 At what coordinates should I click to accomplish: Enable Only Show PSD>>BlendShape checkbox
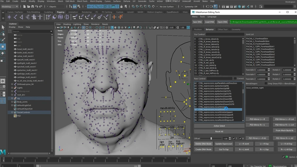pos(266,83)
